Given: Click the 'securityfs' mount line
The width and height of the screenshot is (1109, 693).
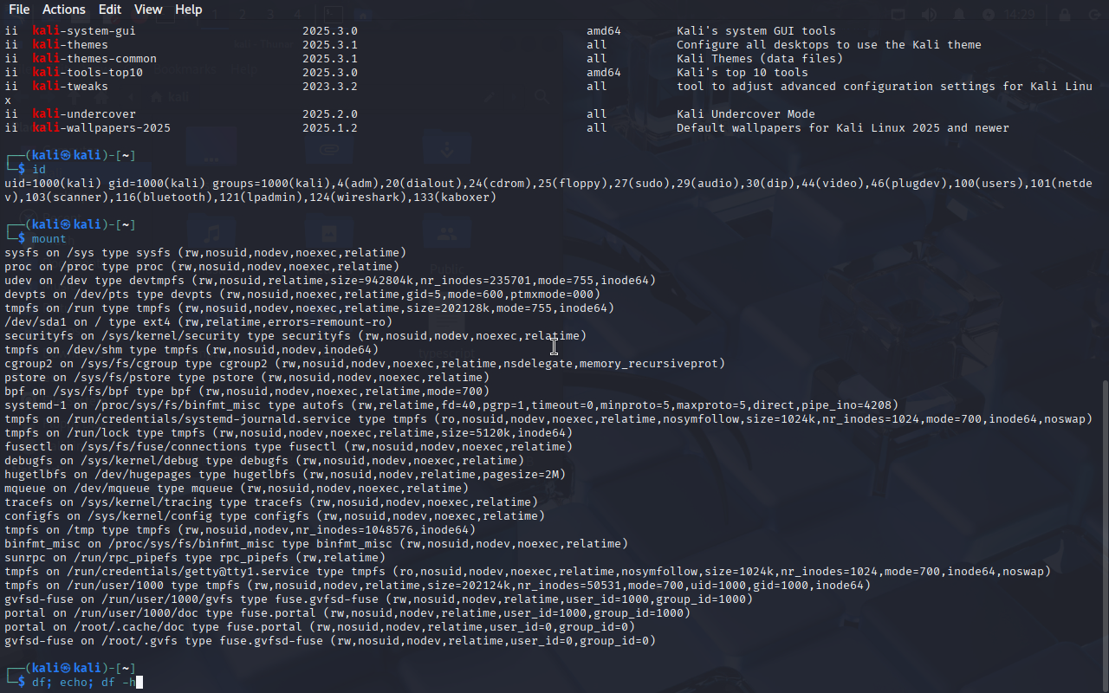Looking at the screenshot, I should point(295,336).
